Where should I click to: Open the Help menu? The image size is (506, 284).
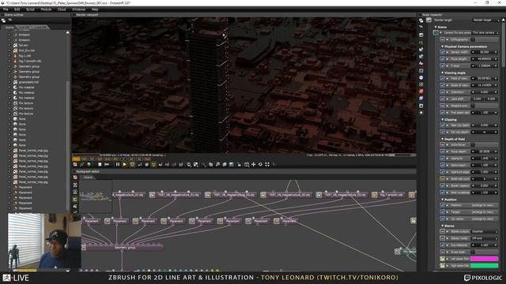[x=95, y=9]
